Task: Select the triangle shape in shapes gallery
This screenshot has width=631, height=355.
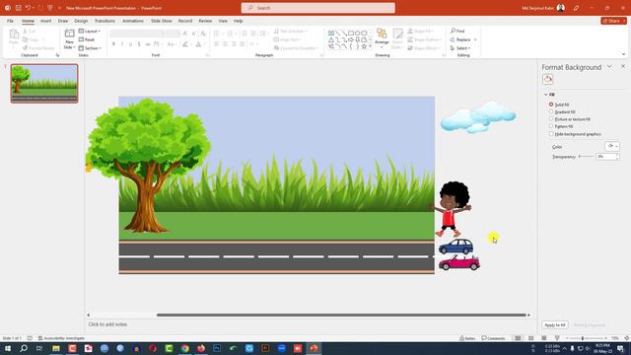Action: point(331,39)
